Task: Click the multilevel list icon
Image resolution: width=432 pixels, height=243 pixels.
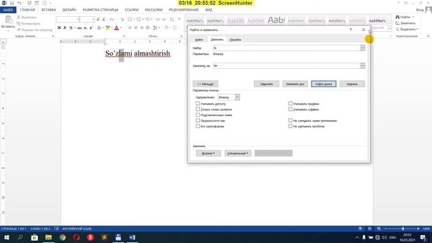Action: coord(147,20)
